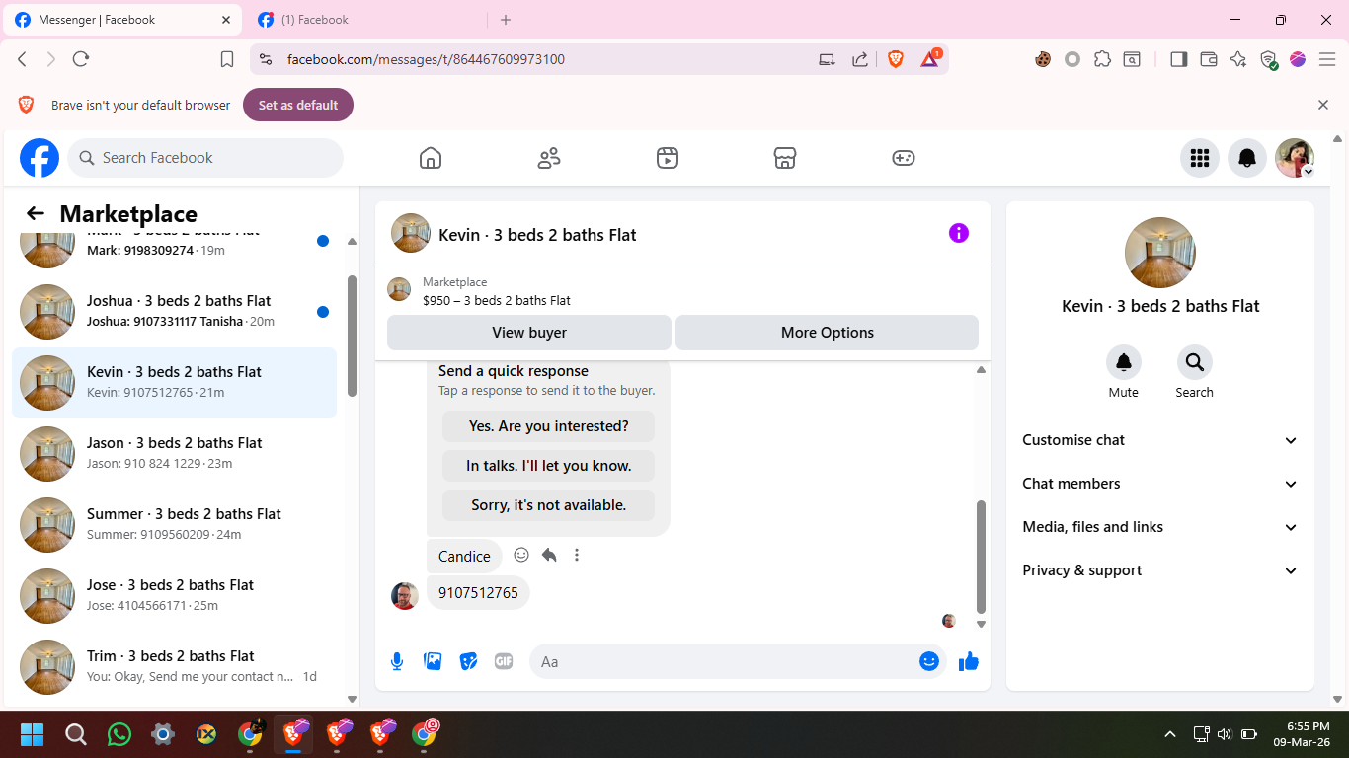This screenshot has height=758, width=1349.
Task: Open the Marketplace $950 listing banner
Action: click(682, 291)
